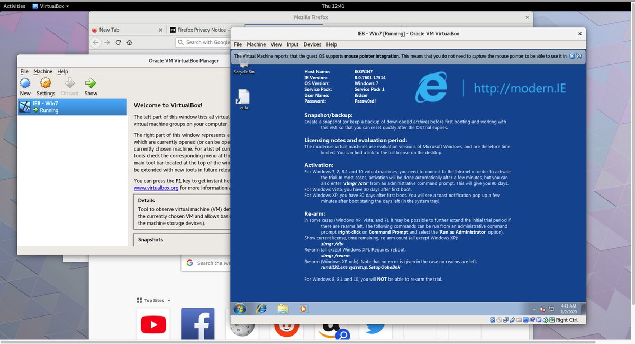635x344 pixels.
Task: Click the Windows taskbar clock 4:41 AM
Action: tap(569, 309)
